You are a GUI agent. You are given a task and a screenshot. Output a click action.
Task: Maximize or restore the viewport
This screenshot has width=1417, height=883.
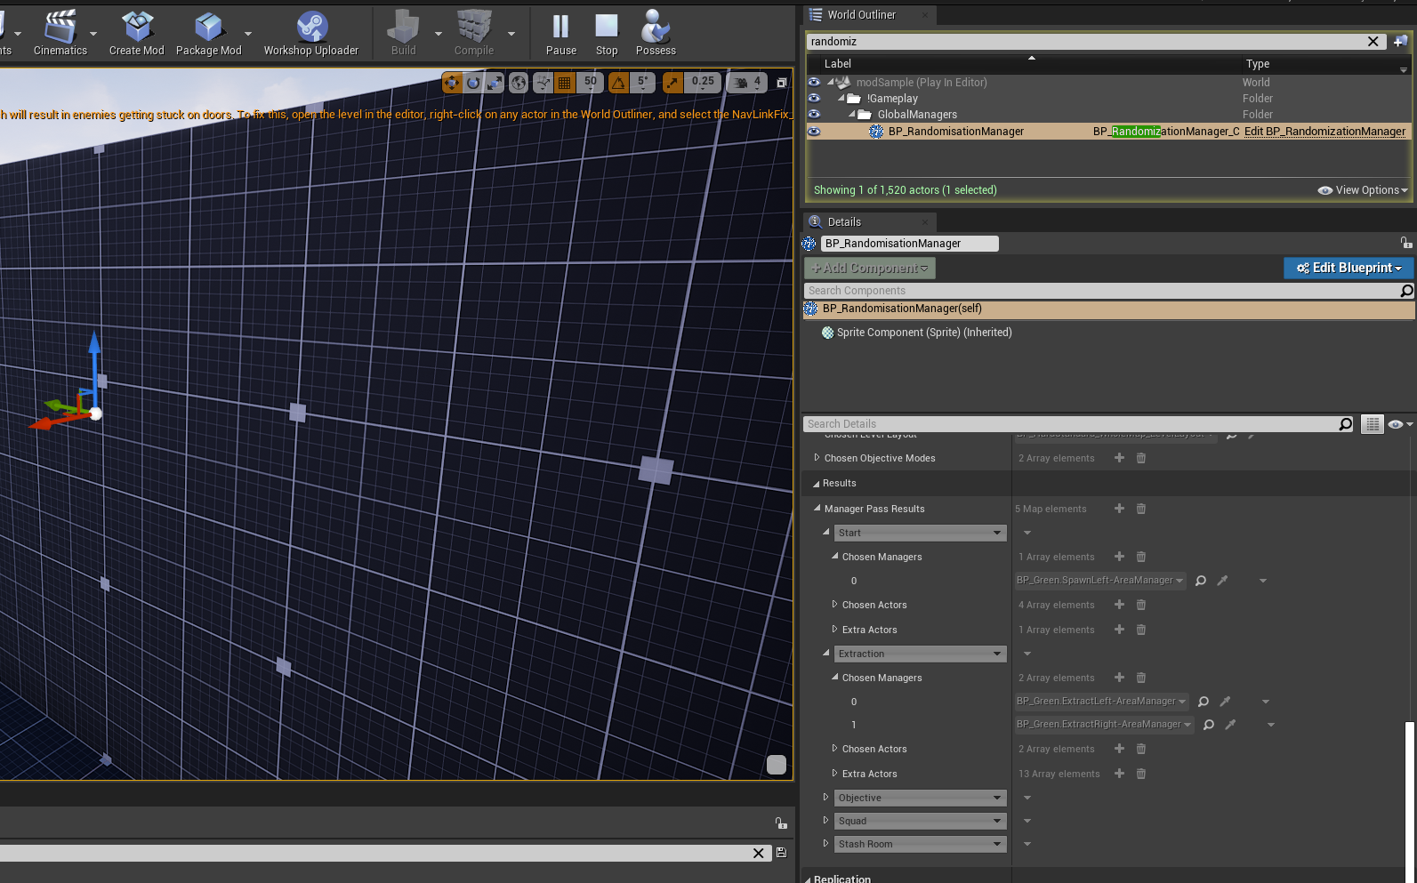pos(781,83)
